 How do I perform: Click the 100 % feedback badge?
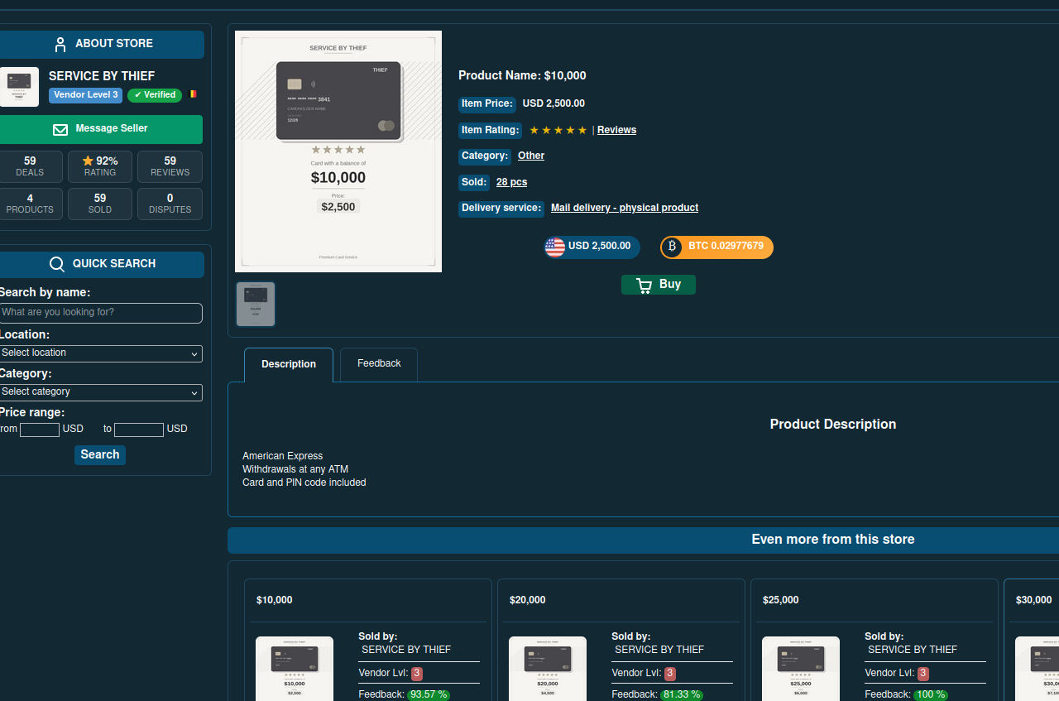point(931,695)
